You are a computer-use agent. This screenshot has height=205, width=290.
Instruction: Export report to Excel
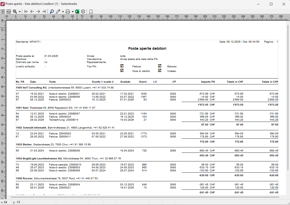(x=77, y=11)
